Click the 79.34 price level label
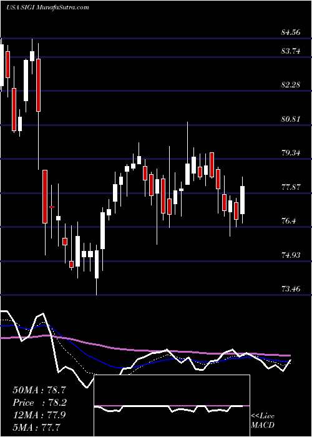 coord(291,153)
